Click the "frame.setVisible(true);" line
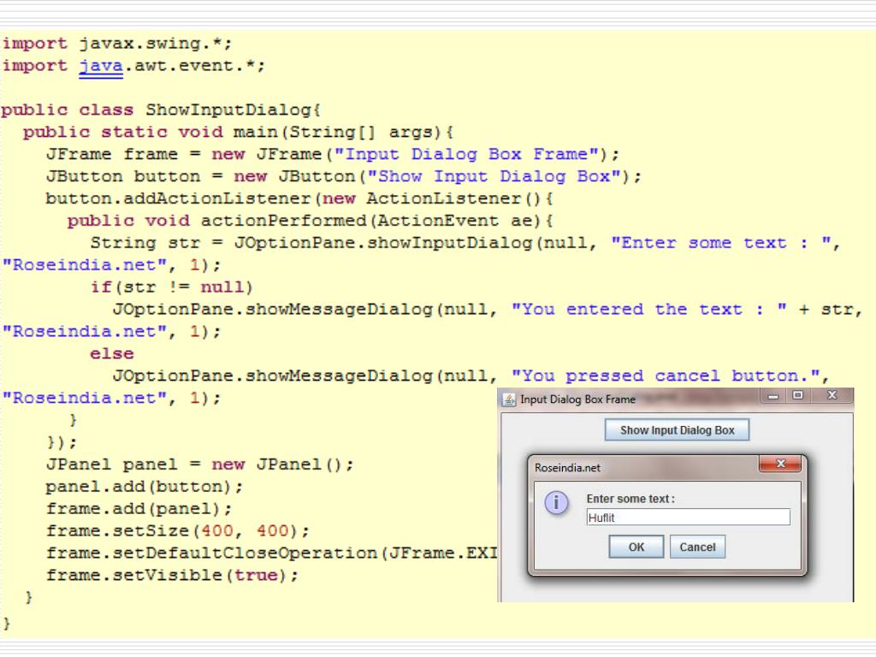Viewport: 876px width, 657px height. coord(172,576)
